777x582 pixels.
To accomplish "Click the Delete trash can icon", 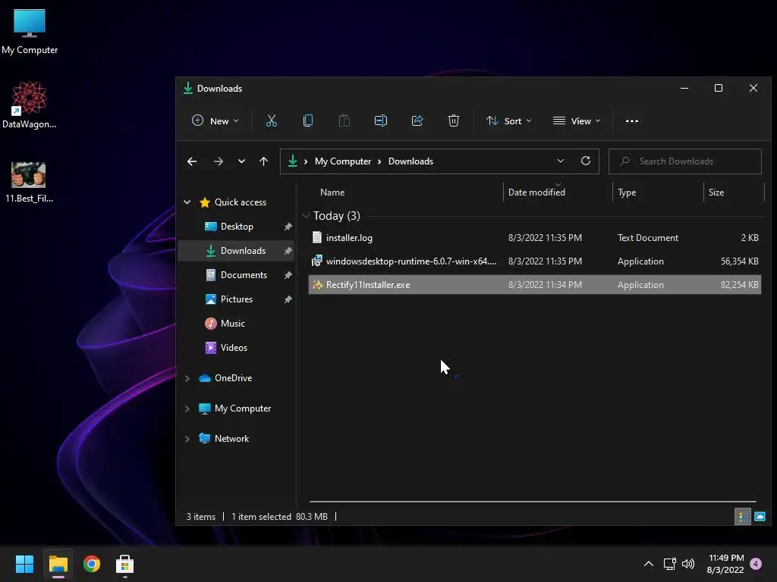I will coord(454,120).
